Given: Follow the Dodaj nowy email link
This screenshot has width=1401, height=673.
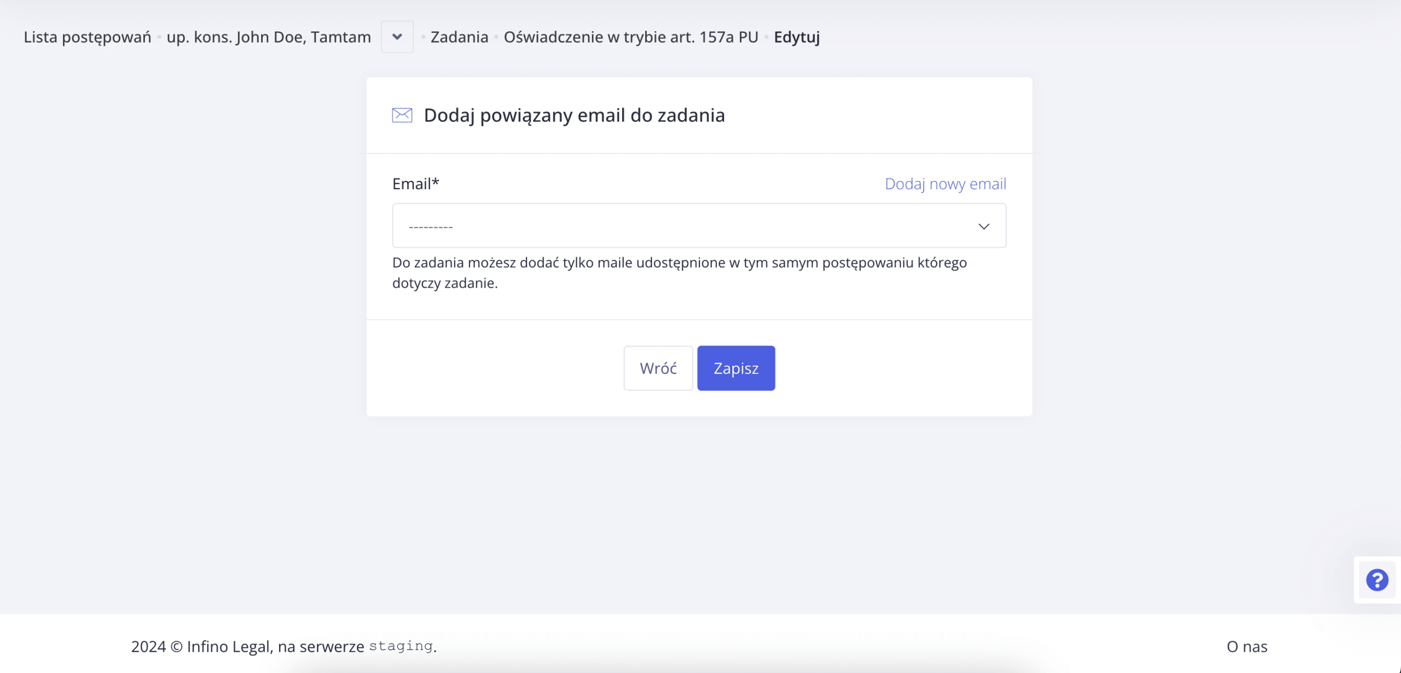Looking at the screenshot, I should pyautogui.click(x=945, y=184).
